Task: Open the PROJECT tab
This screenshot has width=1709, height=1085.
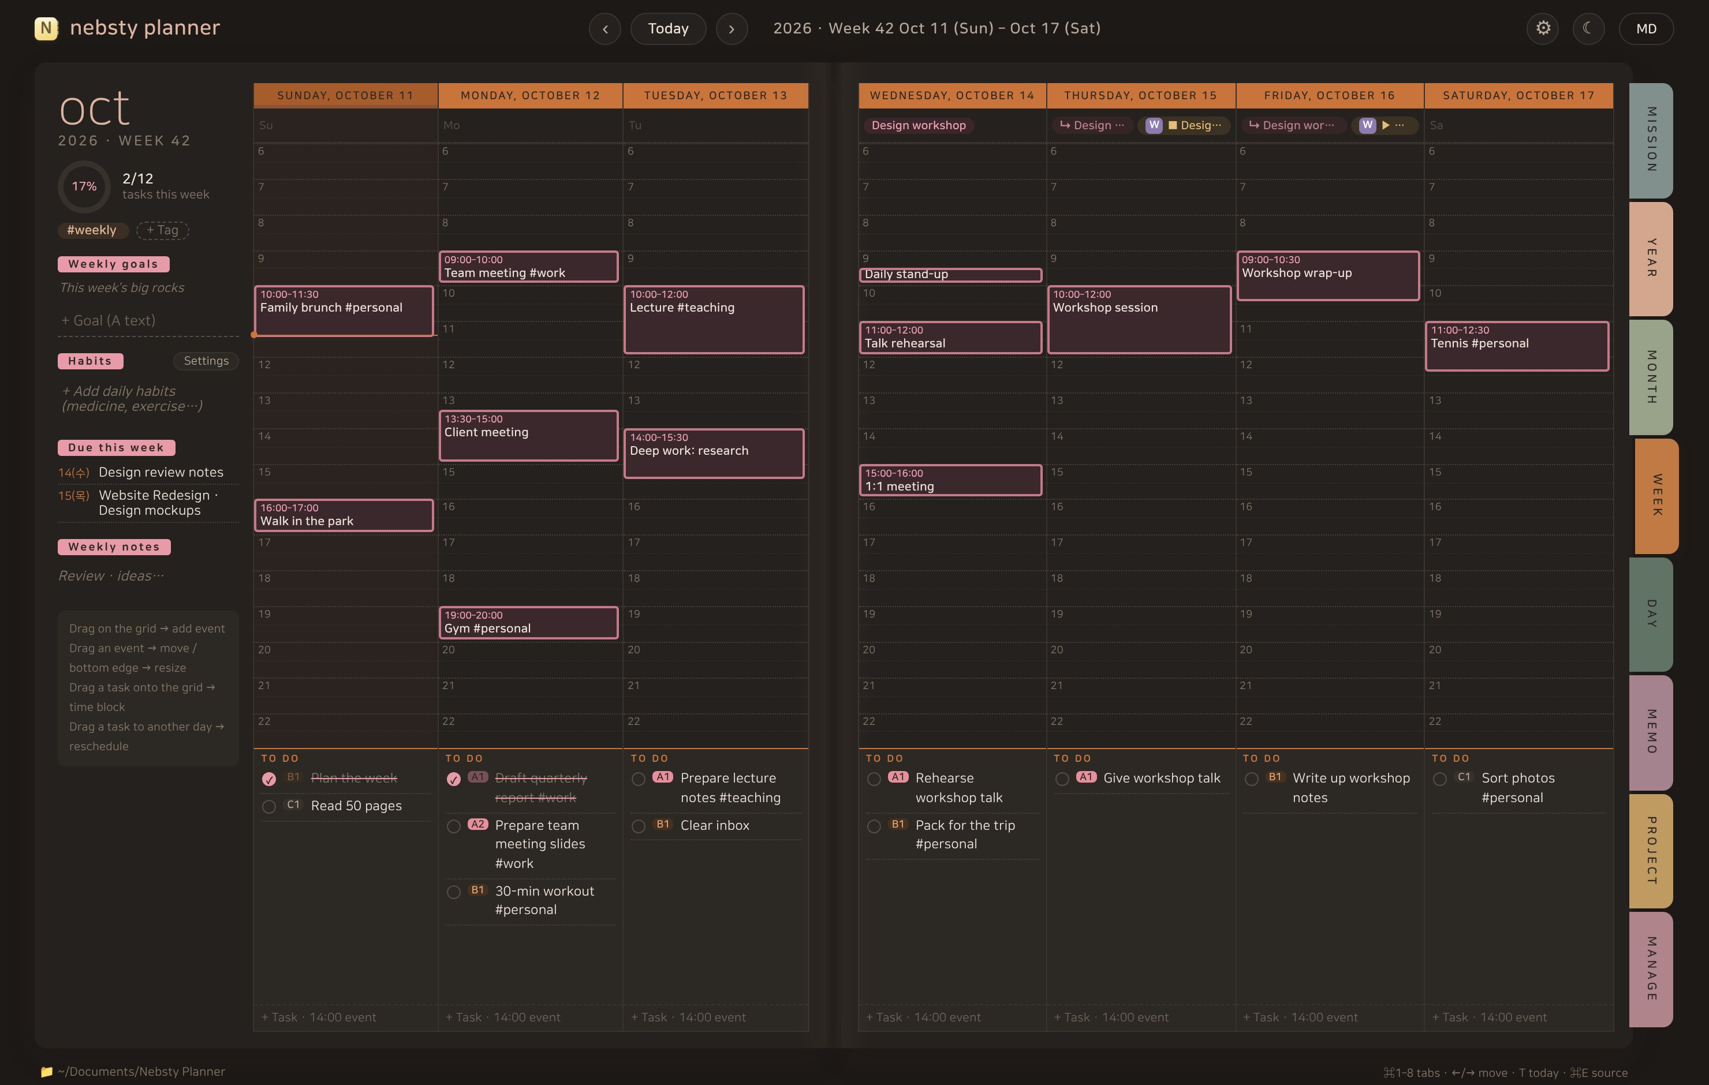Action: pos(1651,851)
